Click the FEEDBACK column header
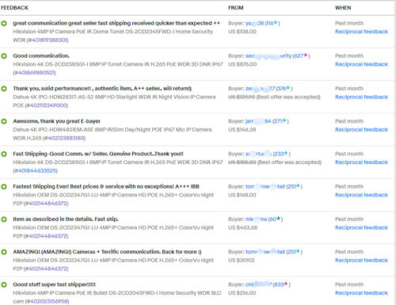 [14, 8]
